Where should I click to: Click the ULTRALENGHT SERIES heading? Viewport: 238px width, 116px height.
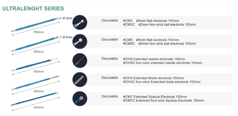[33, 9]
